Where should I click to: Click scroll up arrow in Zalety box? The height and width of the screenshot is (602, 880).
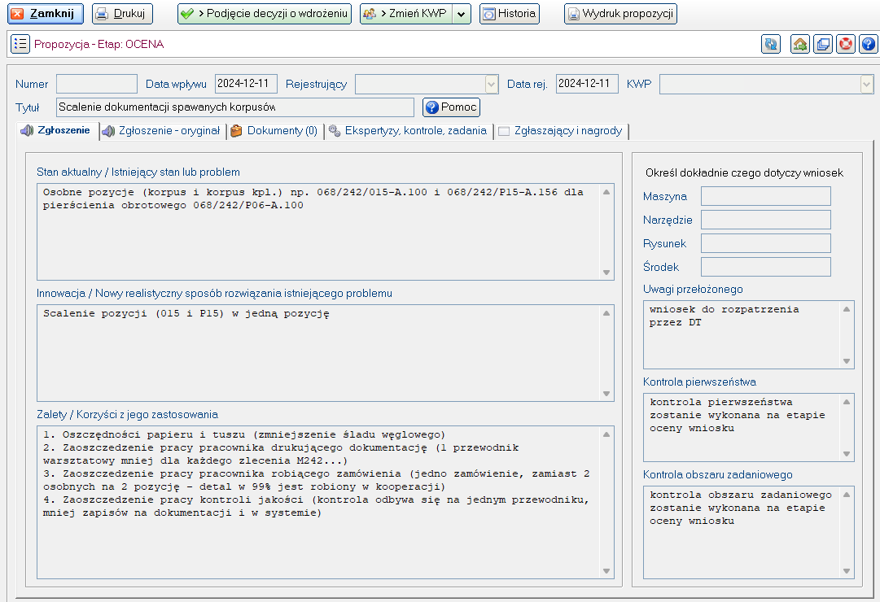click(x=606, y=434)
